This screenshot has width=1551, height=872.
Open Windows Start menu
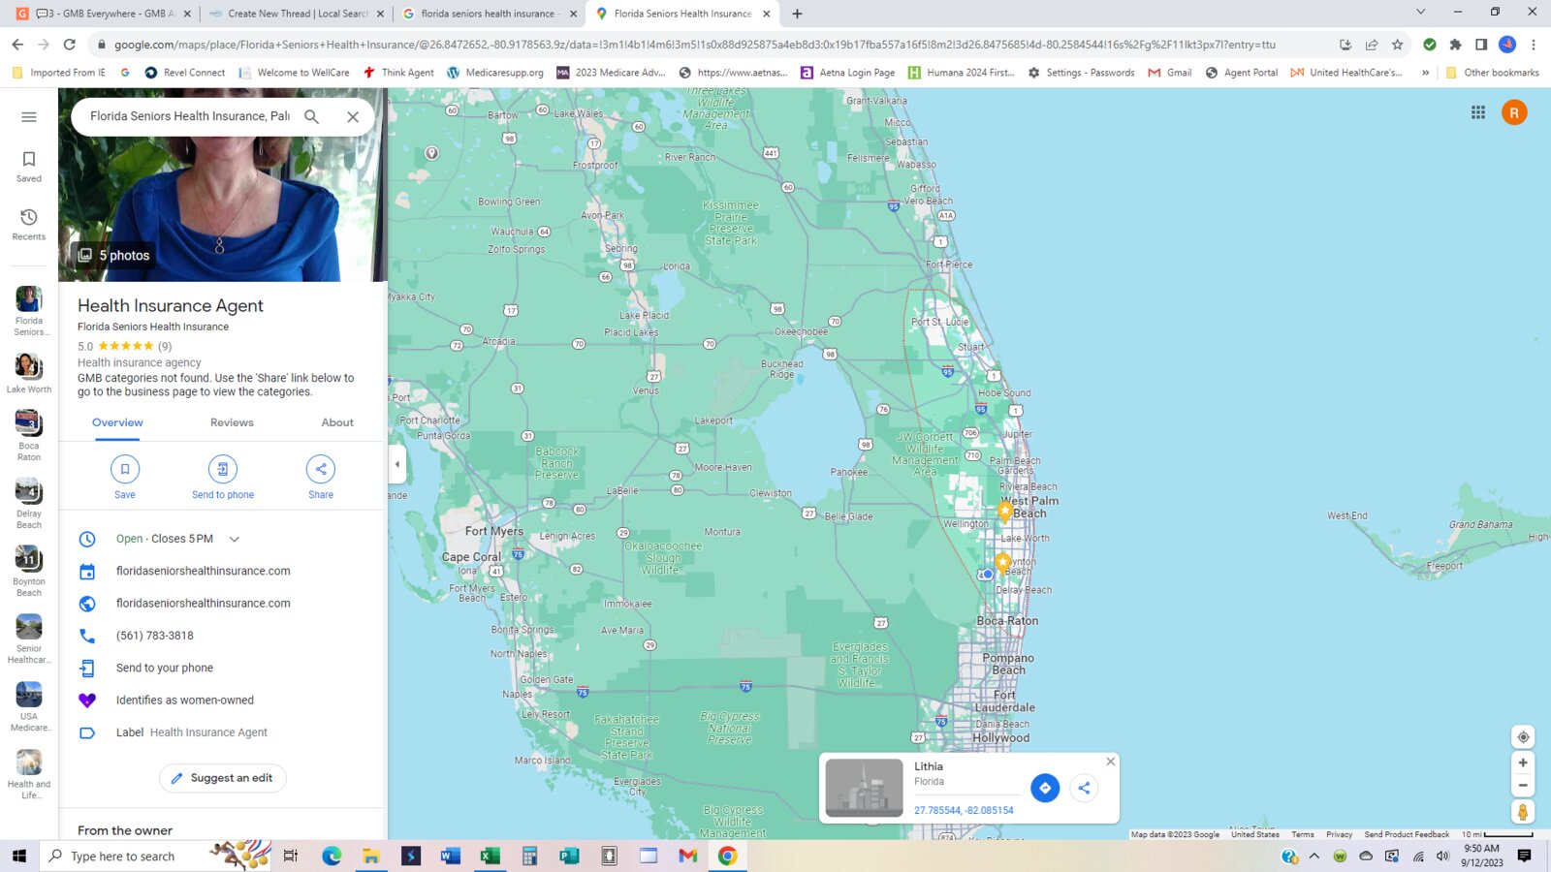point(18,856)
